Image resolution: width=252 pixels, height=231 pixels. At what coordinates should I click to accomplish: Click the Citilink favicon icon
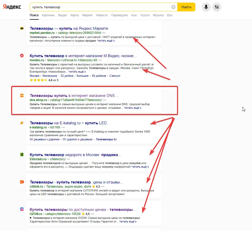click(22, 182)
